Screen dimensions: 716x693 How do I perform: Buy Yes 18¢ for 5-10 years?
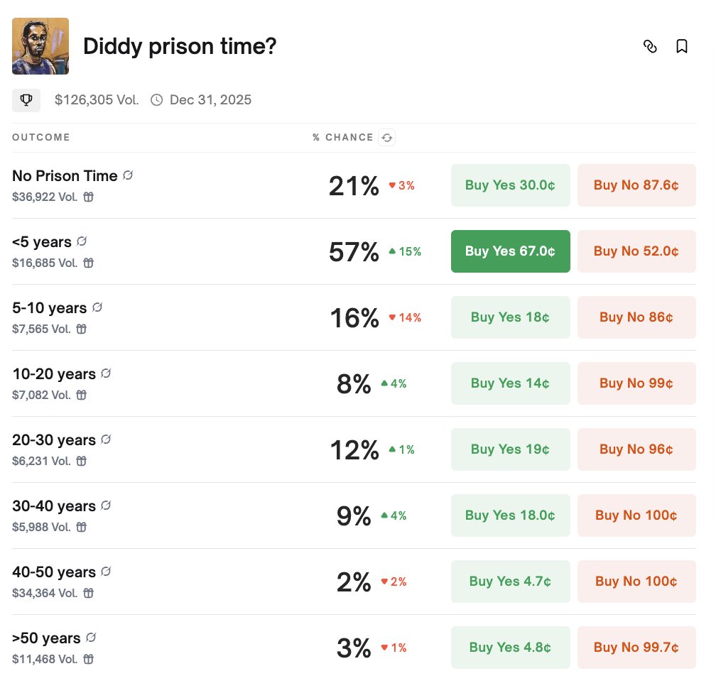pyautogui.click(x=511, y=317)
